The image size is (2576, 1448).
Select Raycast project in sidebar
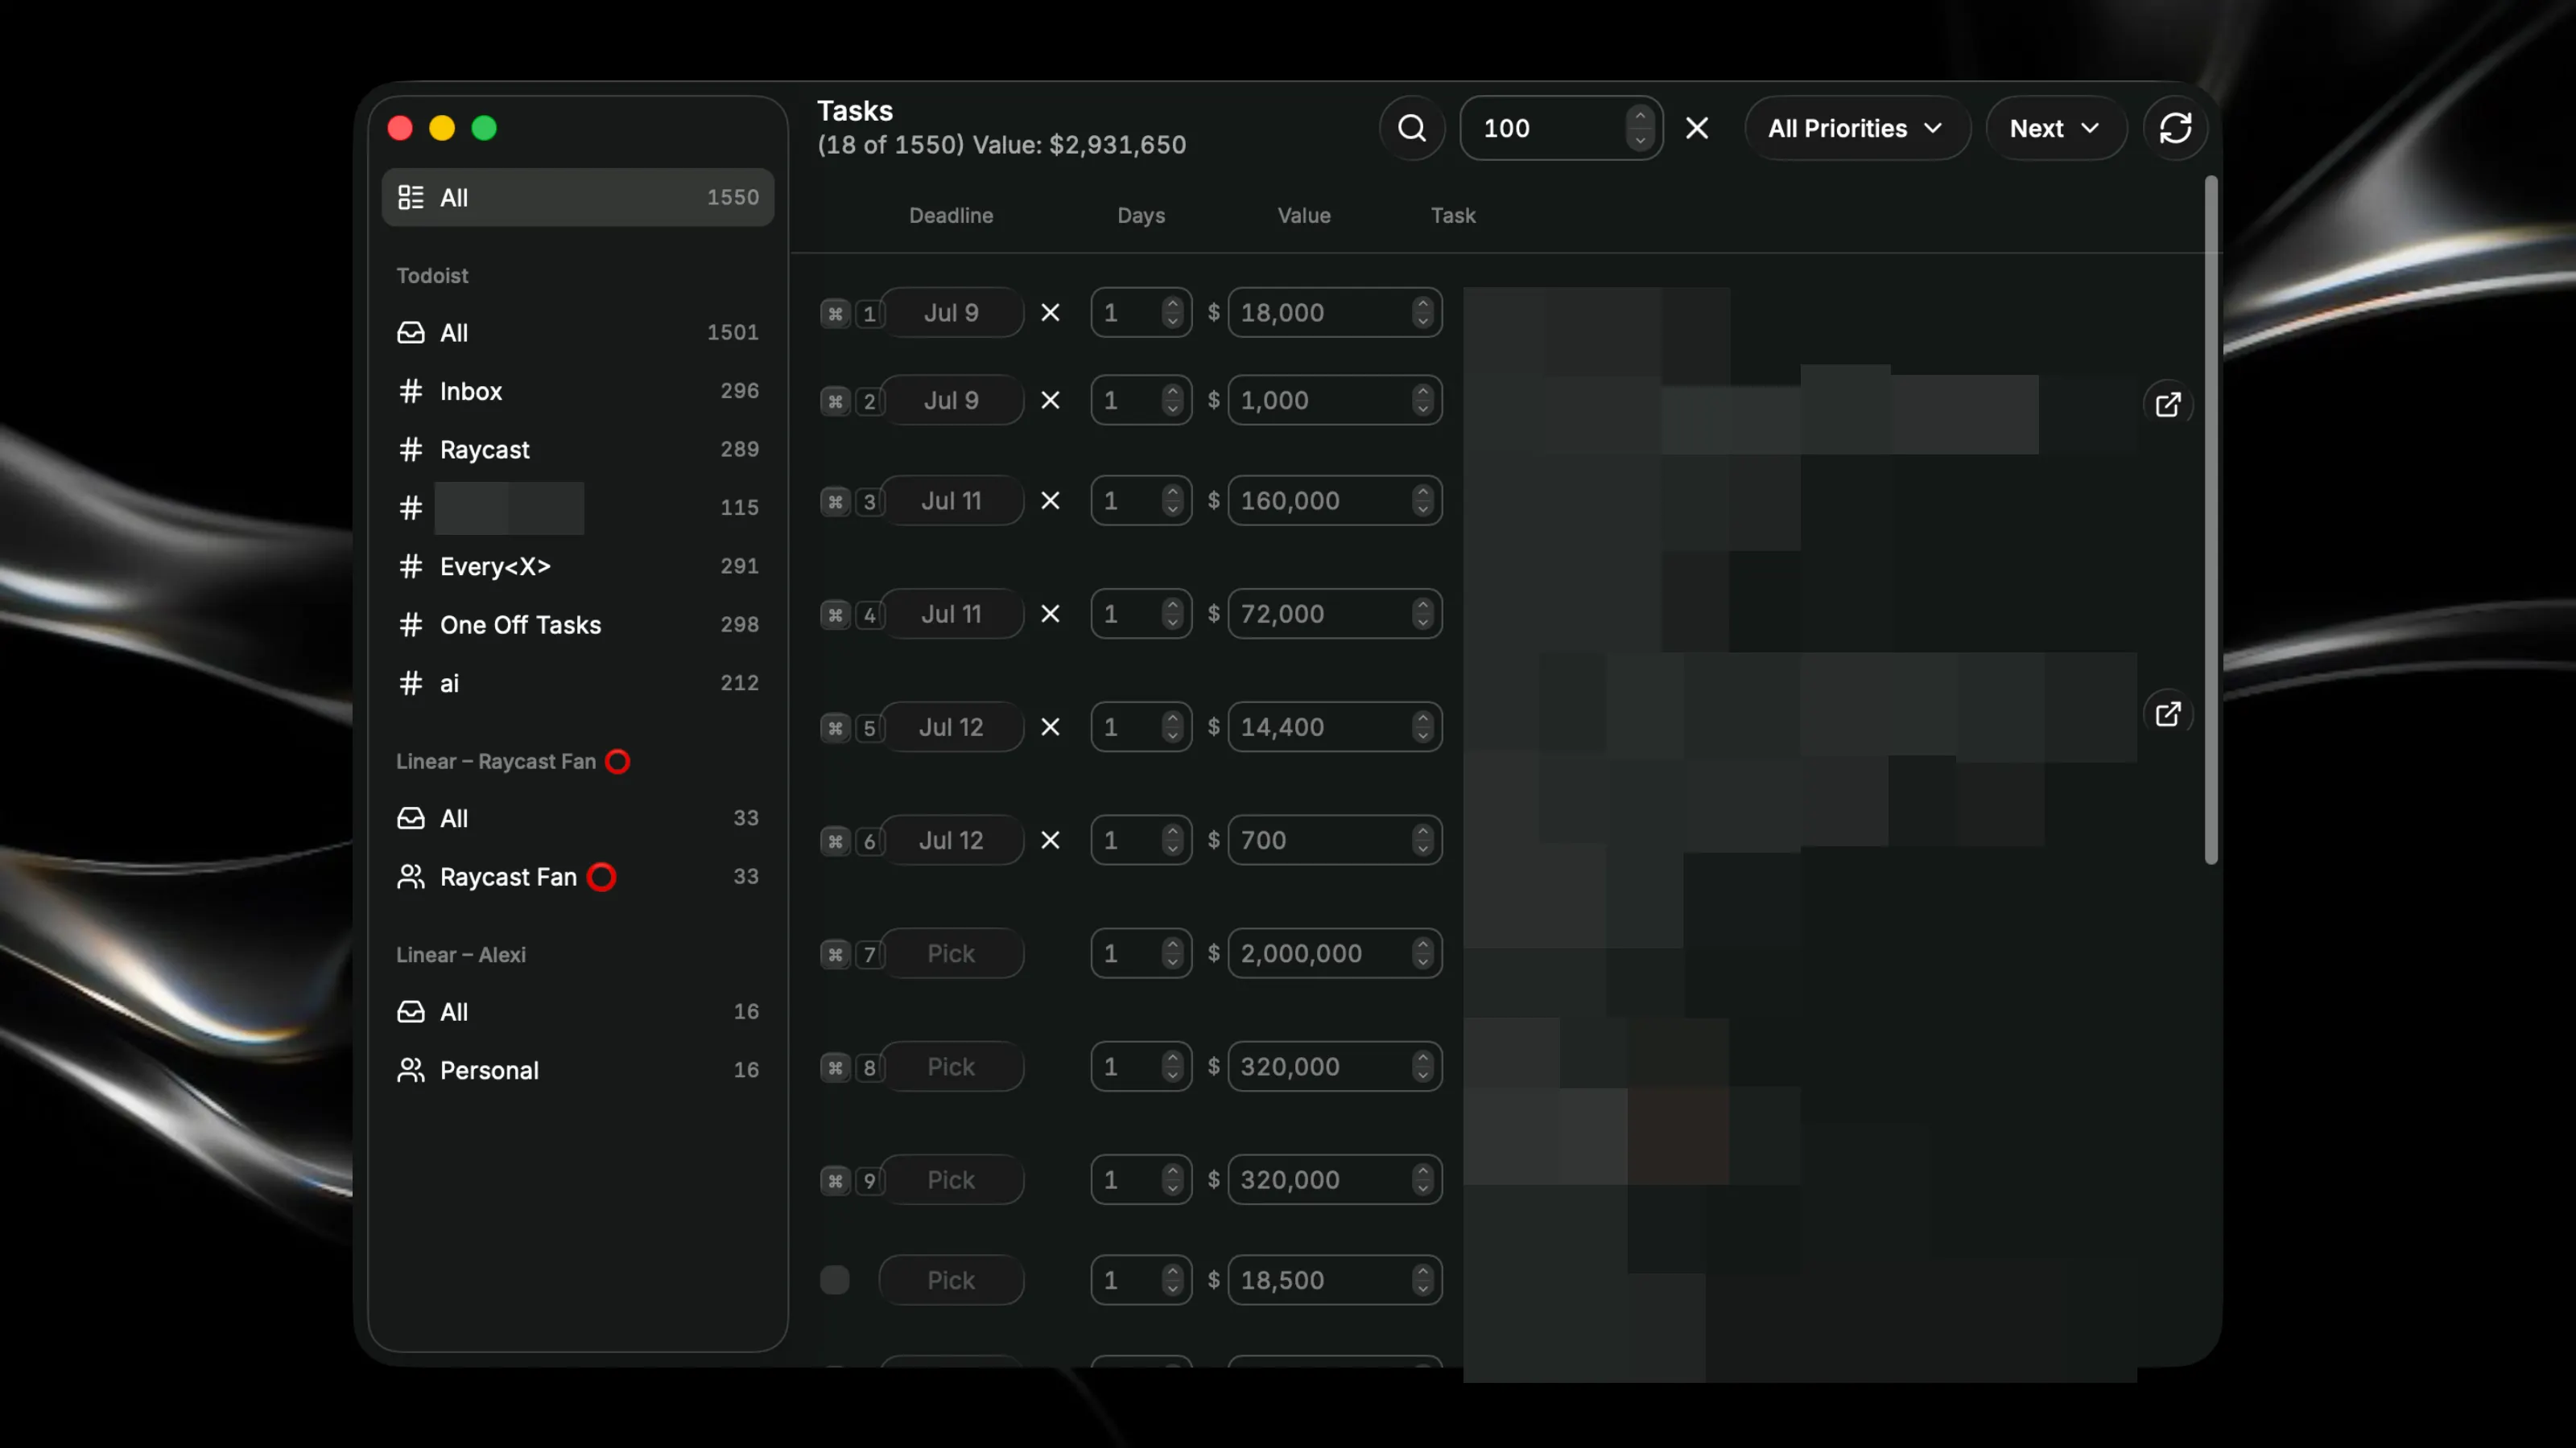tap(578, 449)
